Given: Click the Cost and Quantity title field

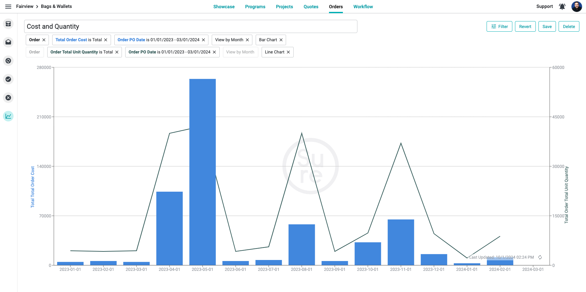Looking at the screenshot, I should coord(190,26).
